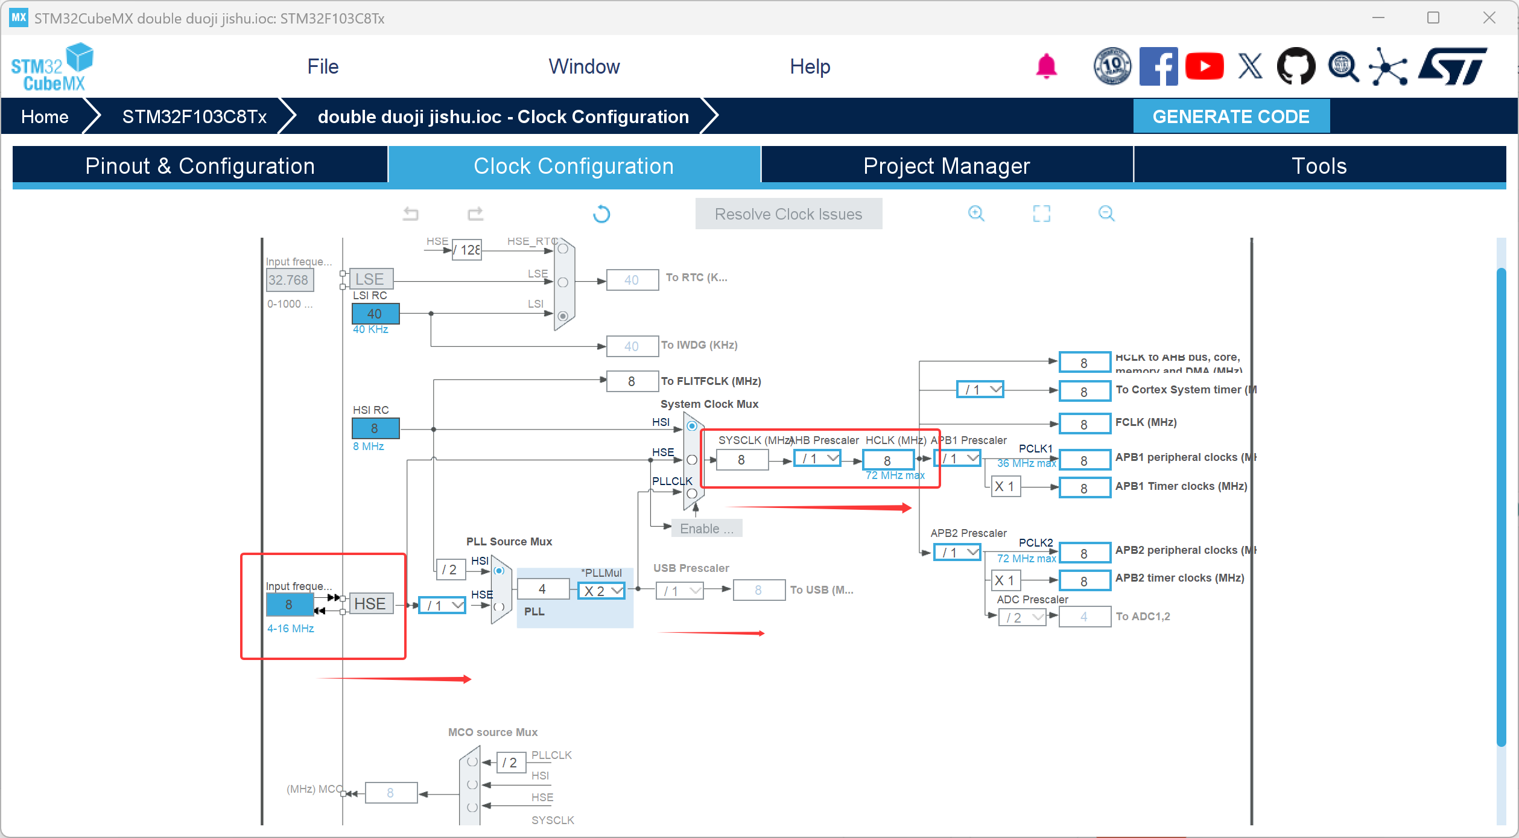Switch to Tools tab

pyautogui.click(x=1319, y=165)
